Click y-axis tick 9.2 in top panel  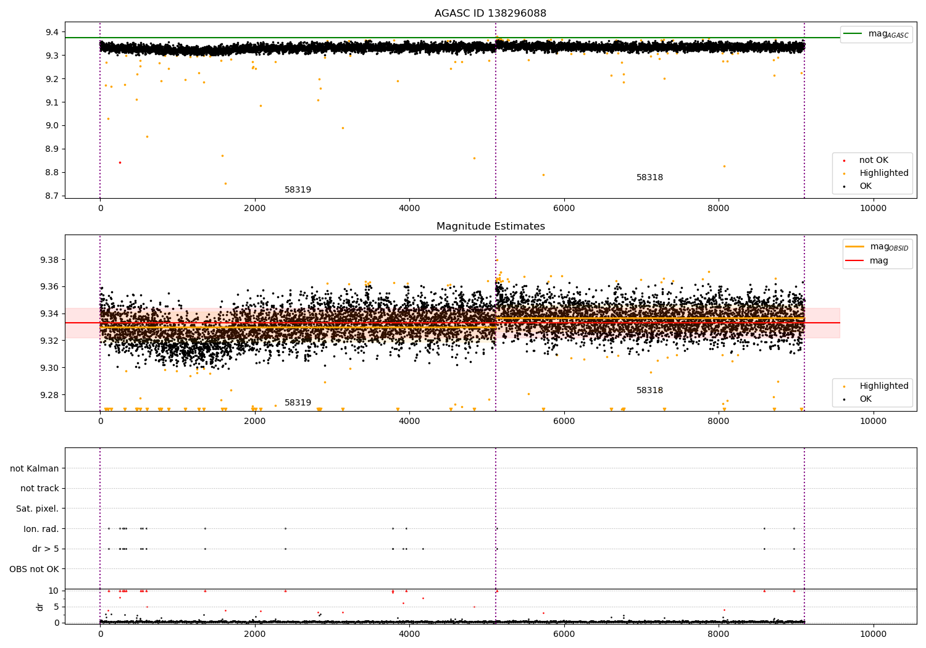(x=52, y=79)
